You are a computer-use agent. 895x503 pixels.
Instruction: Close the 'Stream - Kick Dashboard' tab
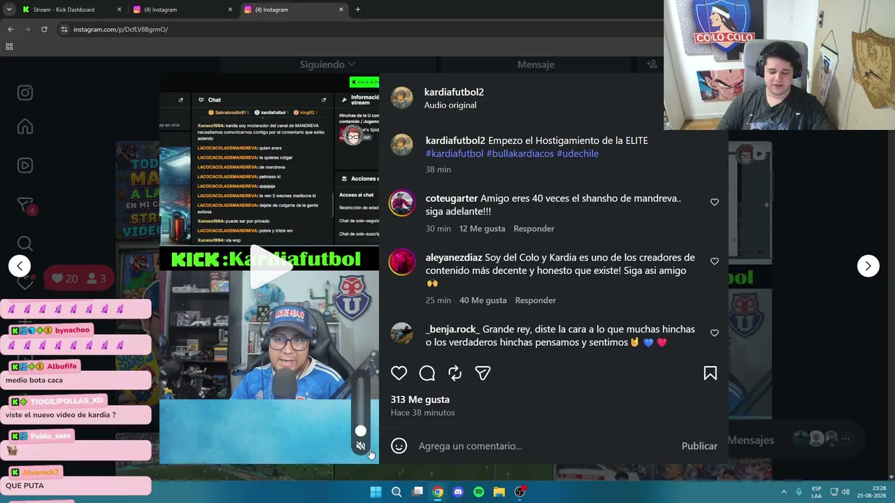click(119, 10)
